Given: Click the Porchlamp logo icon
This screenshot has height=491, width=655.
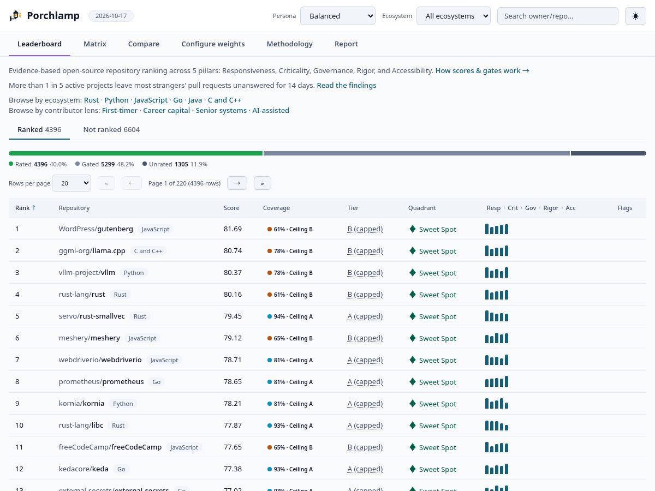Looking at the screenshot, I should tap(16, 15).
